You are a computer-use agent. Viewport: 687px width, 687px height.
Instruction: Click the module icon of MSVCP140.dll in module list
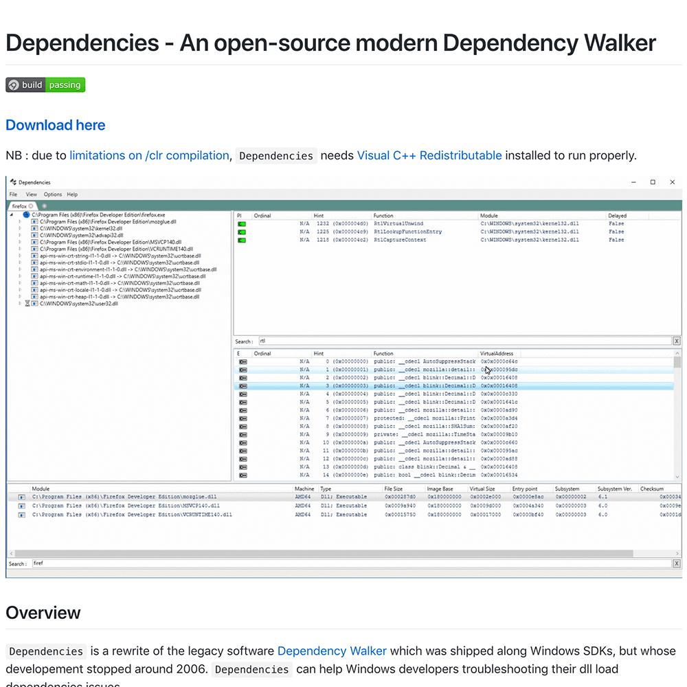coord(21,506)
